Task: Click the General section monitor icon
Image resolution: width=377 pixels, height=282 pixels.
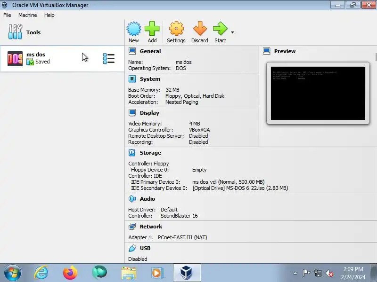Action: point(132,51)
